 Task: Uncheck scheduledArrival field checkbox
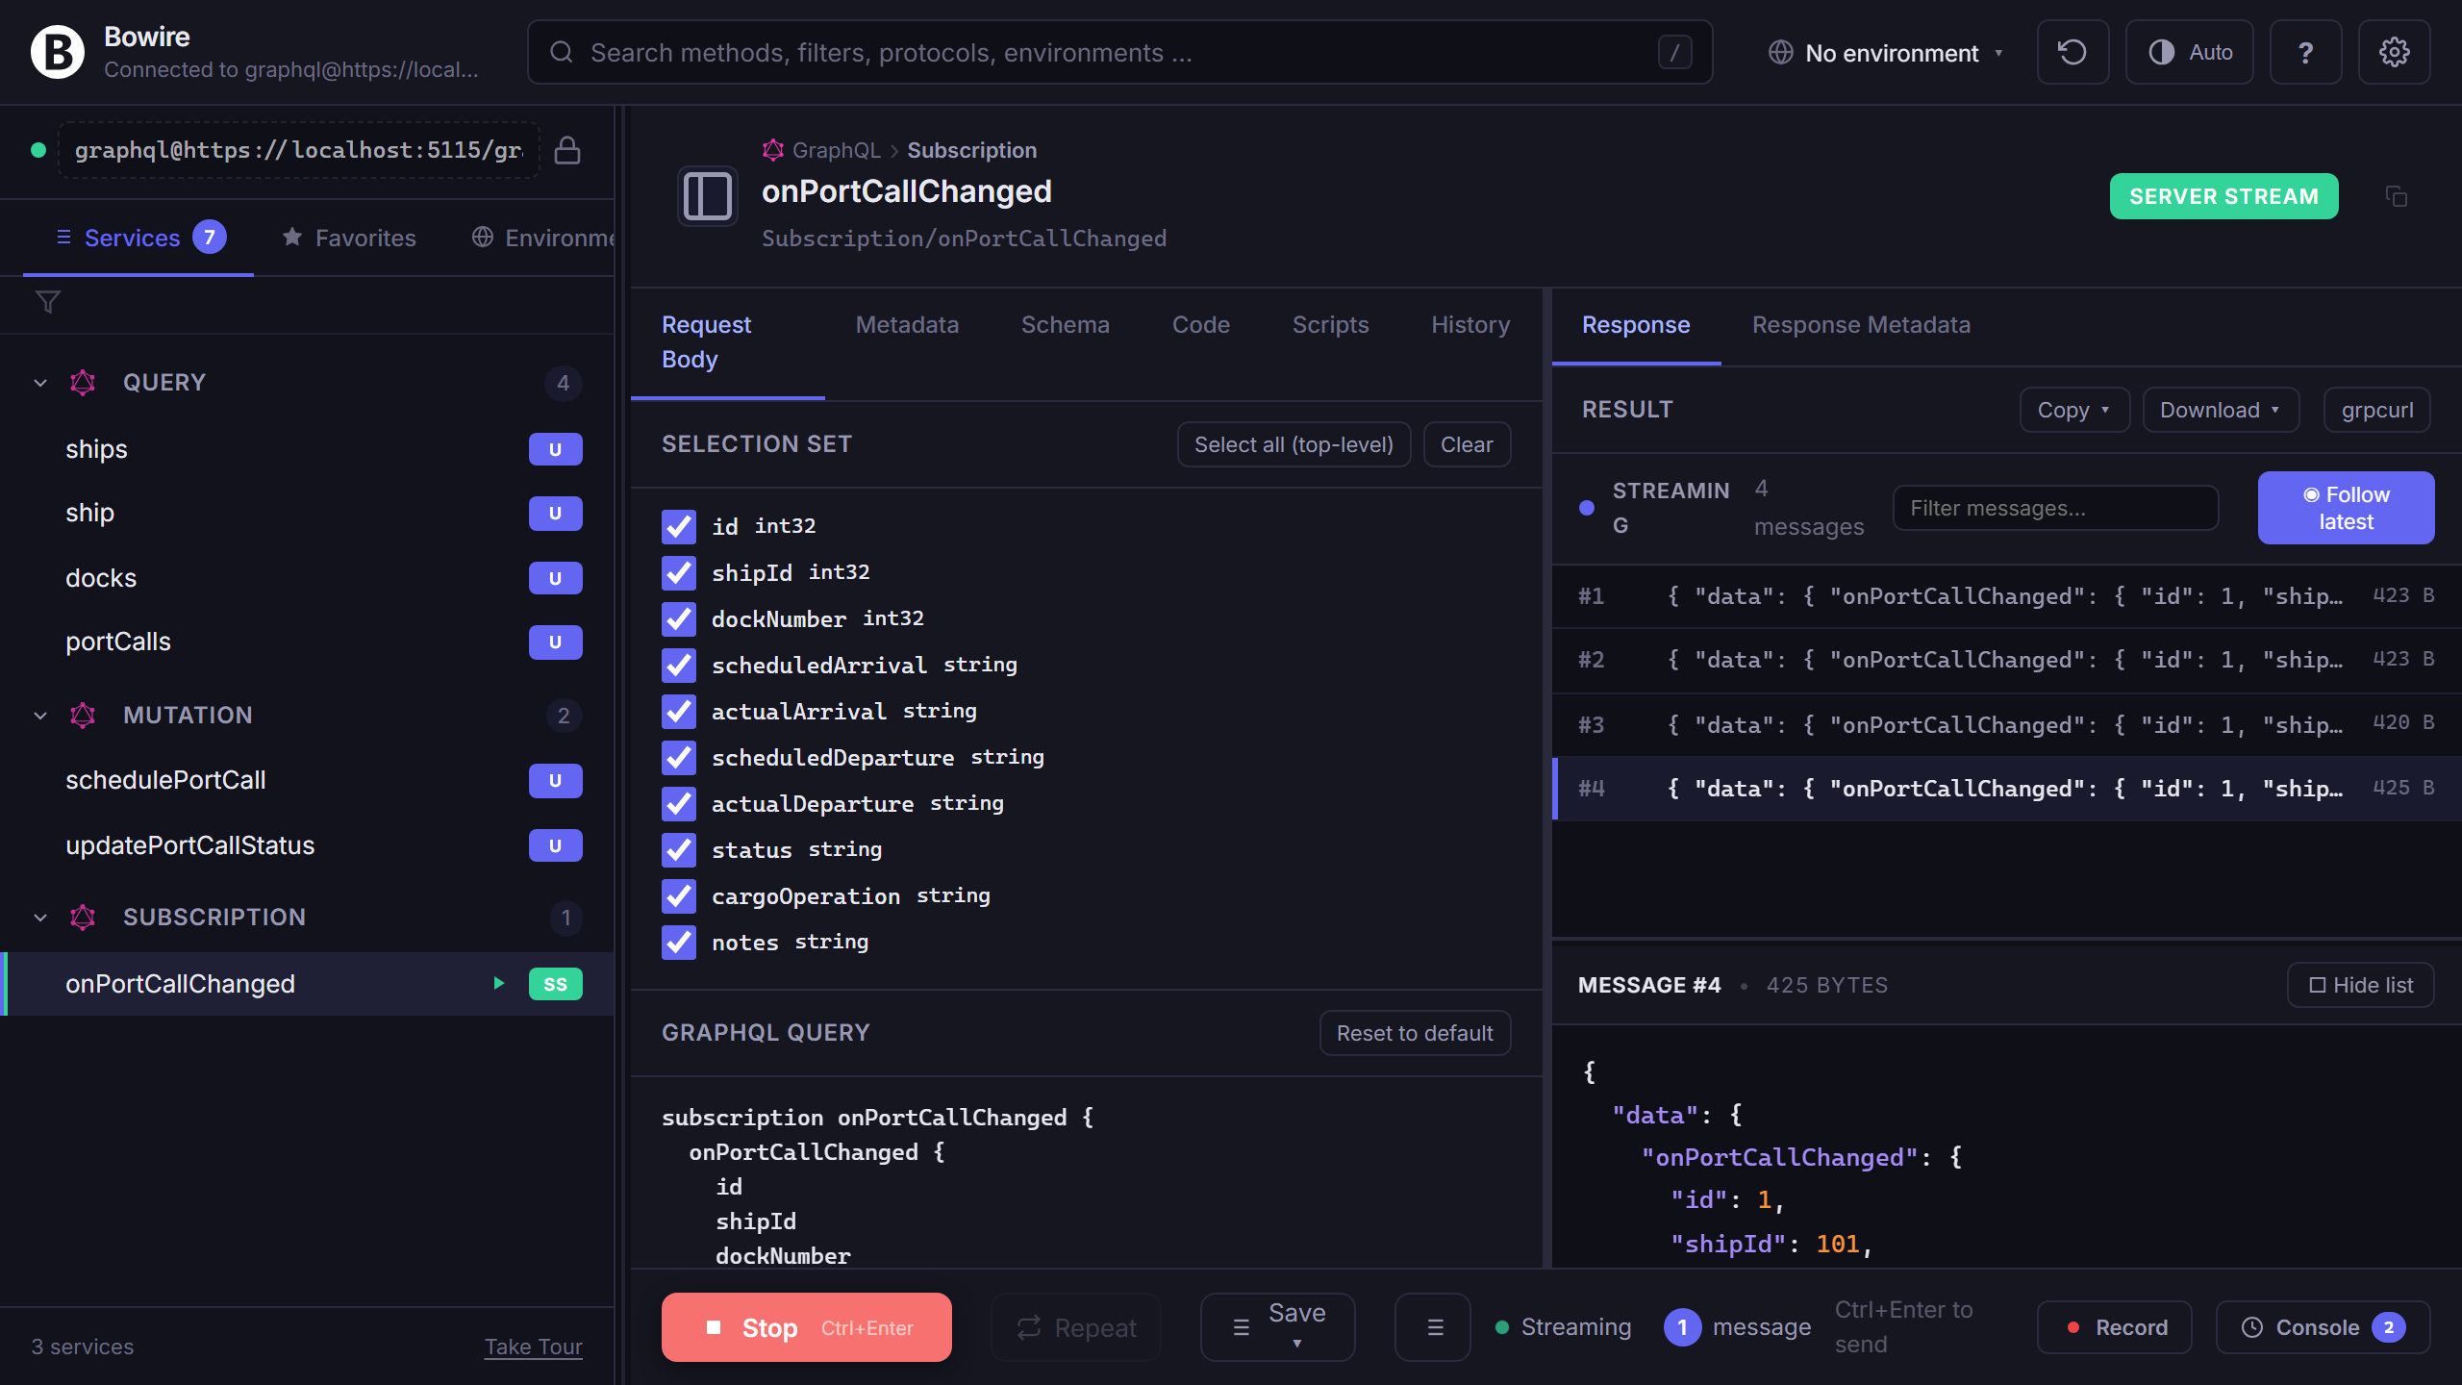[x=678, y=665]
